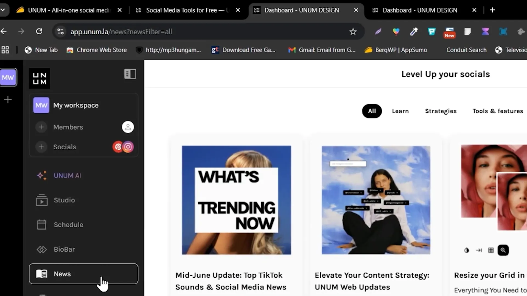
Task: Open the Chrome Web Store bookmark
Action: coord(97,50)
